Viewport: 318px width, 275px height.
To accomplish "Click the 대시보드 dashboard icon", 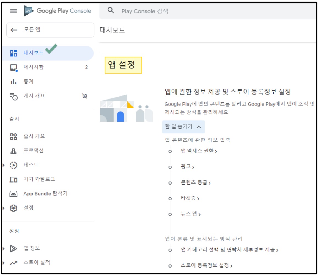I will (13, 53).
